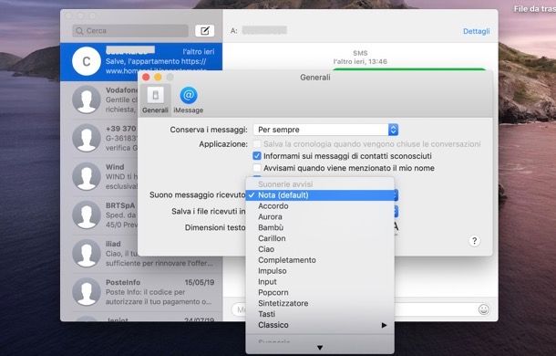The height and width of the screenshot is (356, 556).
Task: Click the down arrow to reveal more sounds
Action: pyautogui.click(x=320, y=348)
